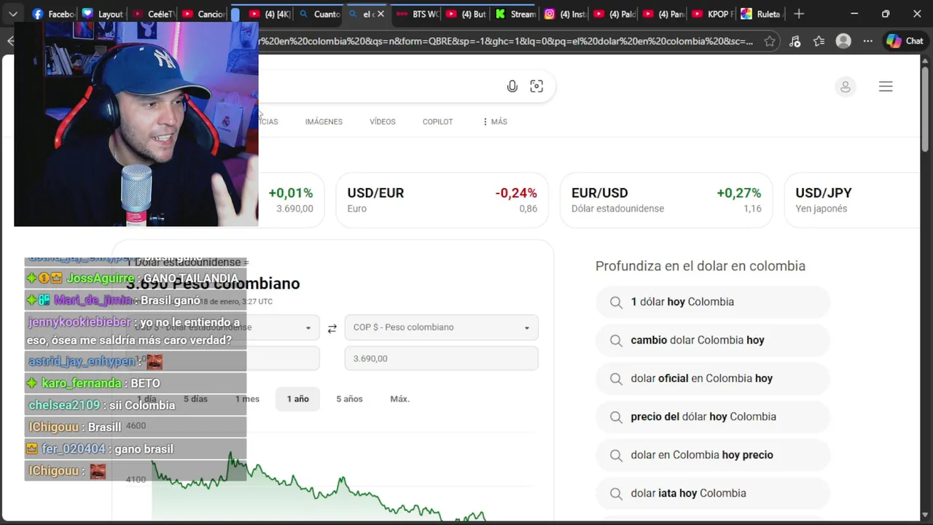This screenshot has width=933, height=525.
Task: Click search icon beside 'dolar en Colombia hoy precio'
Action: pyautogui.click(x=617, y=456)
